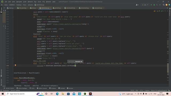This screenshot has height=96, width=171.
Task: Show hidden system tray icons chevron
Action: pyautogui.click(x=135, y=94)
